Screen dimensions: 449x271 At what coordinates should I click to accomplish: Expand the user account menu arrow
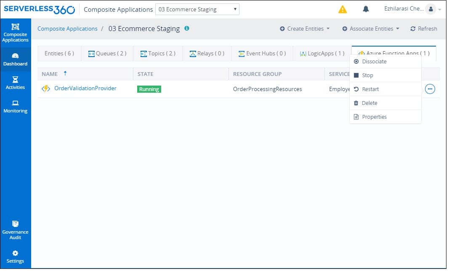coord(440,9)
